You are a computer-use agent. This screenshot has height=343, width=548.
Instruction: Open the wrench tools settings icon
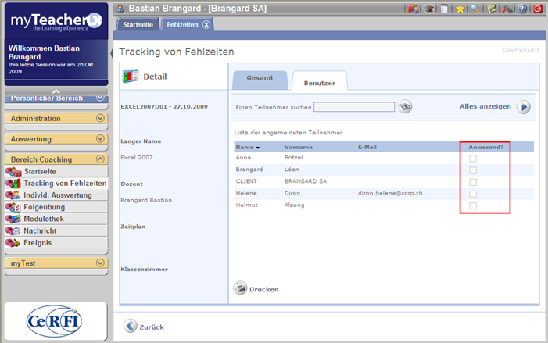click(x=507, y=9)
